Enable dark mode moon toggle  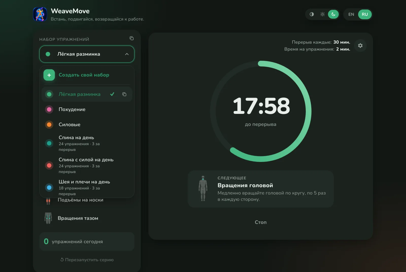[x=333, y=14]
